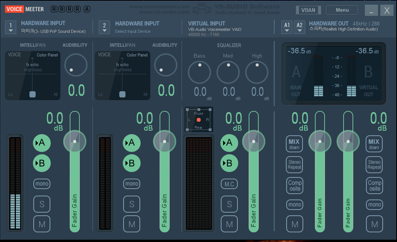Open the A2 output device dropdown
This screenshot has width=397, height=242.
coord(299,27)
